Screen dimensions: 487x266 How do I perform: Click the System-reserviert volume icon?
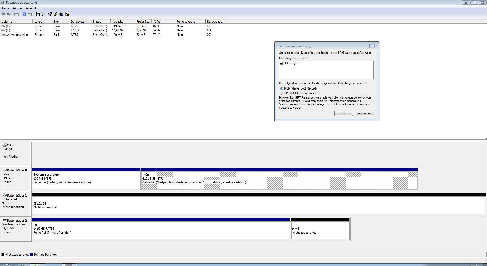click(3, 35)
